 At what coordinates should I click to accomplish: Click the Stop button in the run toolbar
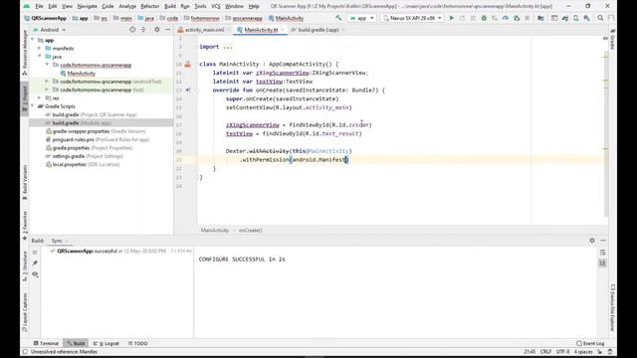pyautogui.click(x=528, y=18)
